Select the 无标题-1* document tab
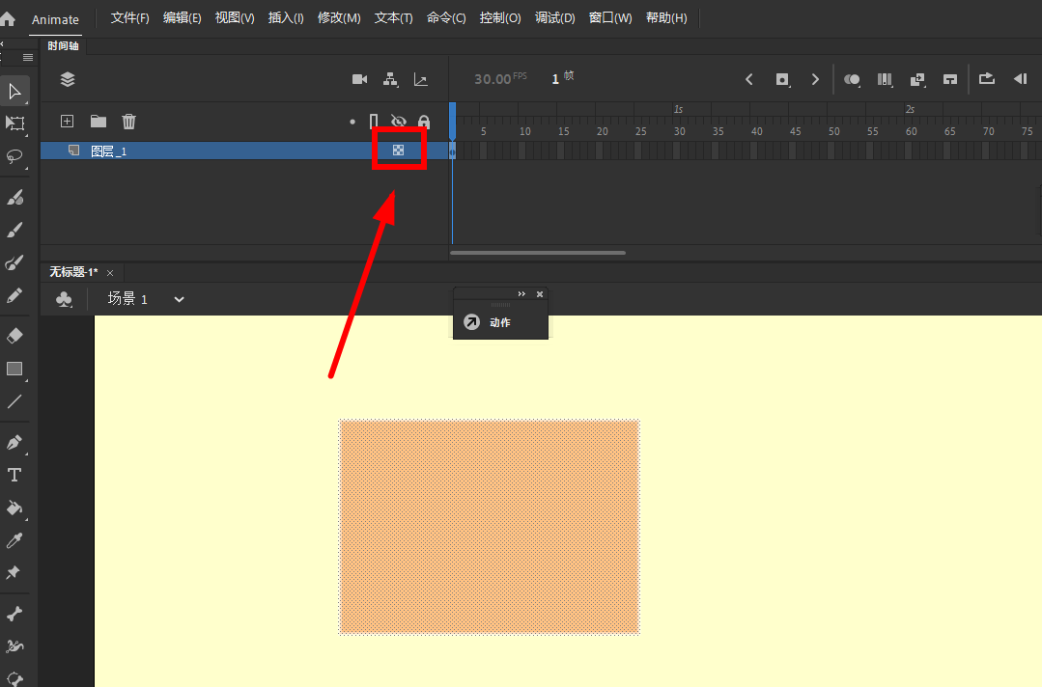The image size is (1042, 687). [73, 272]
